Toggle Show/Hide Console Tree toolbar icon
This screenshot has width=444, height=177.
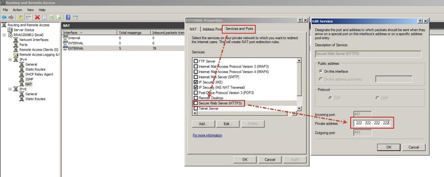click(28, 17)
